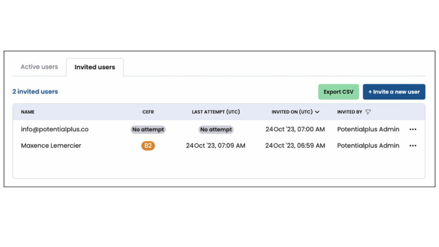Select the Invited users tab

point(95,67)
